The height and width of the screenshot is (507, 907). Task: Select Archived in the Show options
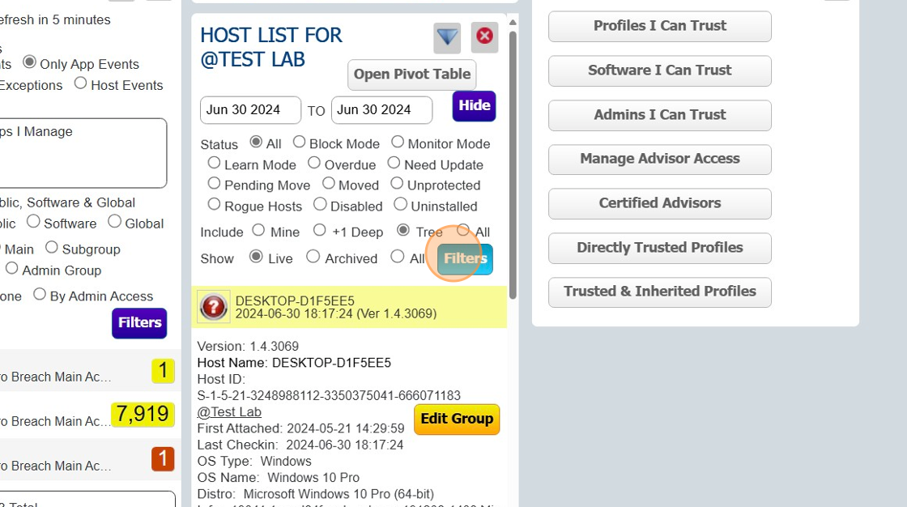313,257
